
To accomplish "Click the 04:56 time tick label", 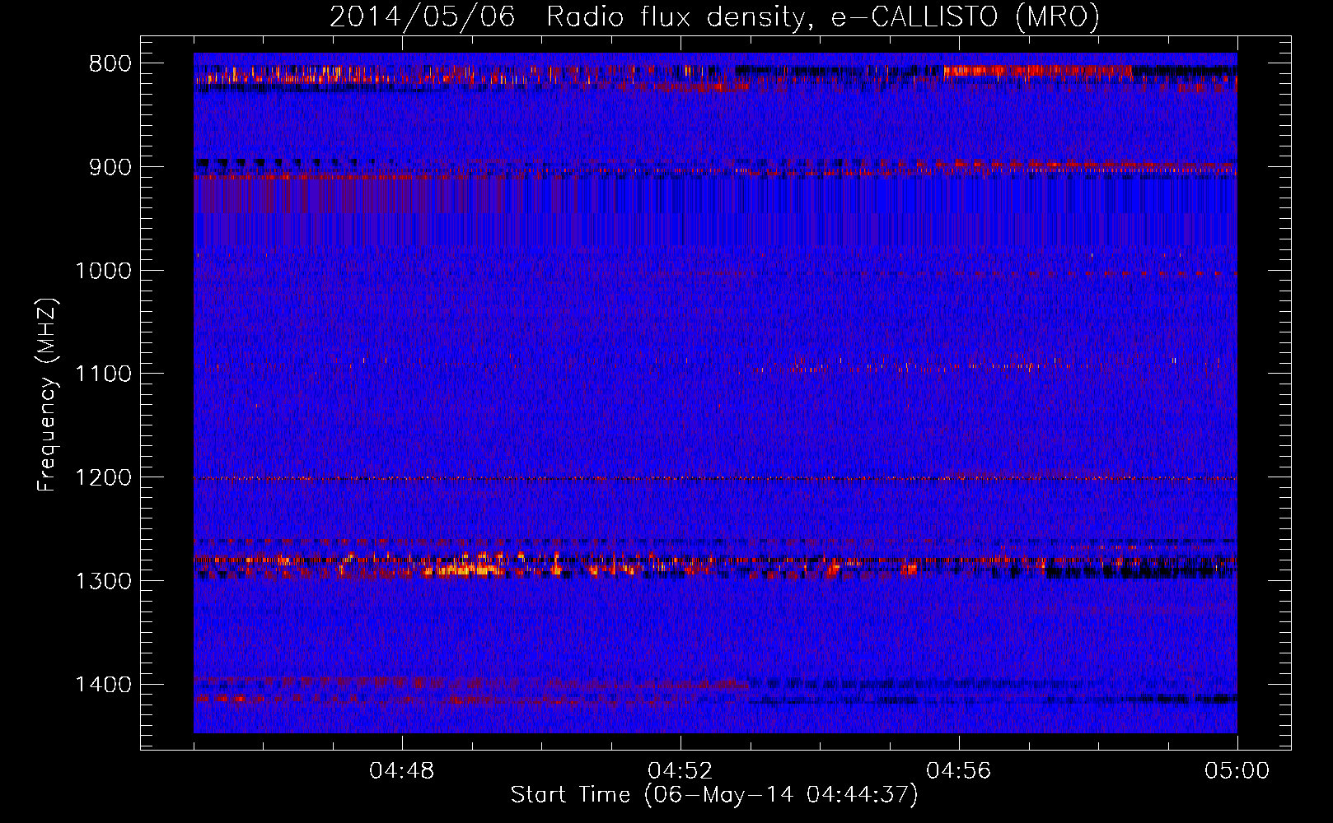I will 959,771.
